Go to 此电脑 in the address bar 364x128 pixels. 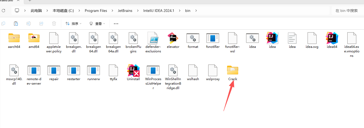coord(36,11)
